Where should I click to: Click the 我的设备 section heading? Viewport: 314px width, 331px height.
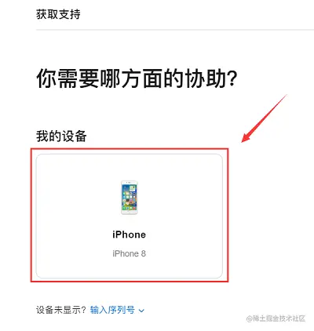pyautogui.click(x=61, y=136)
